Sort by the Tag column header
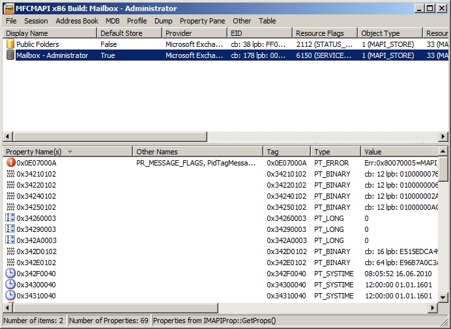This screenshot has height=329, width=451. click(x=287, y=152)
